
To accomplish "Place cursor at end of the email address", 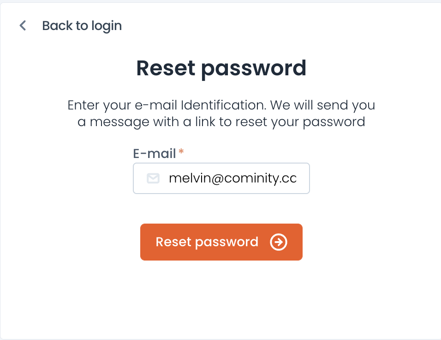I will [297, 178].
